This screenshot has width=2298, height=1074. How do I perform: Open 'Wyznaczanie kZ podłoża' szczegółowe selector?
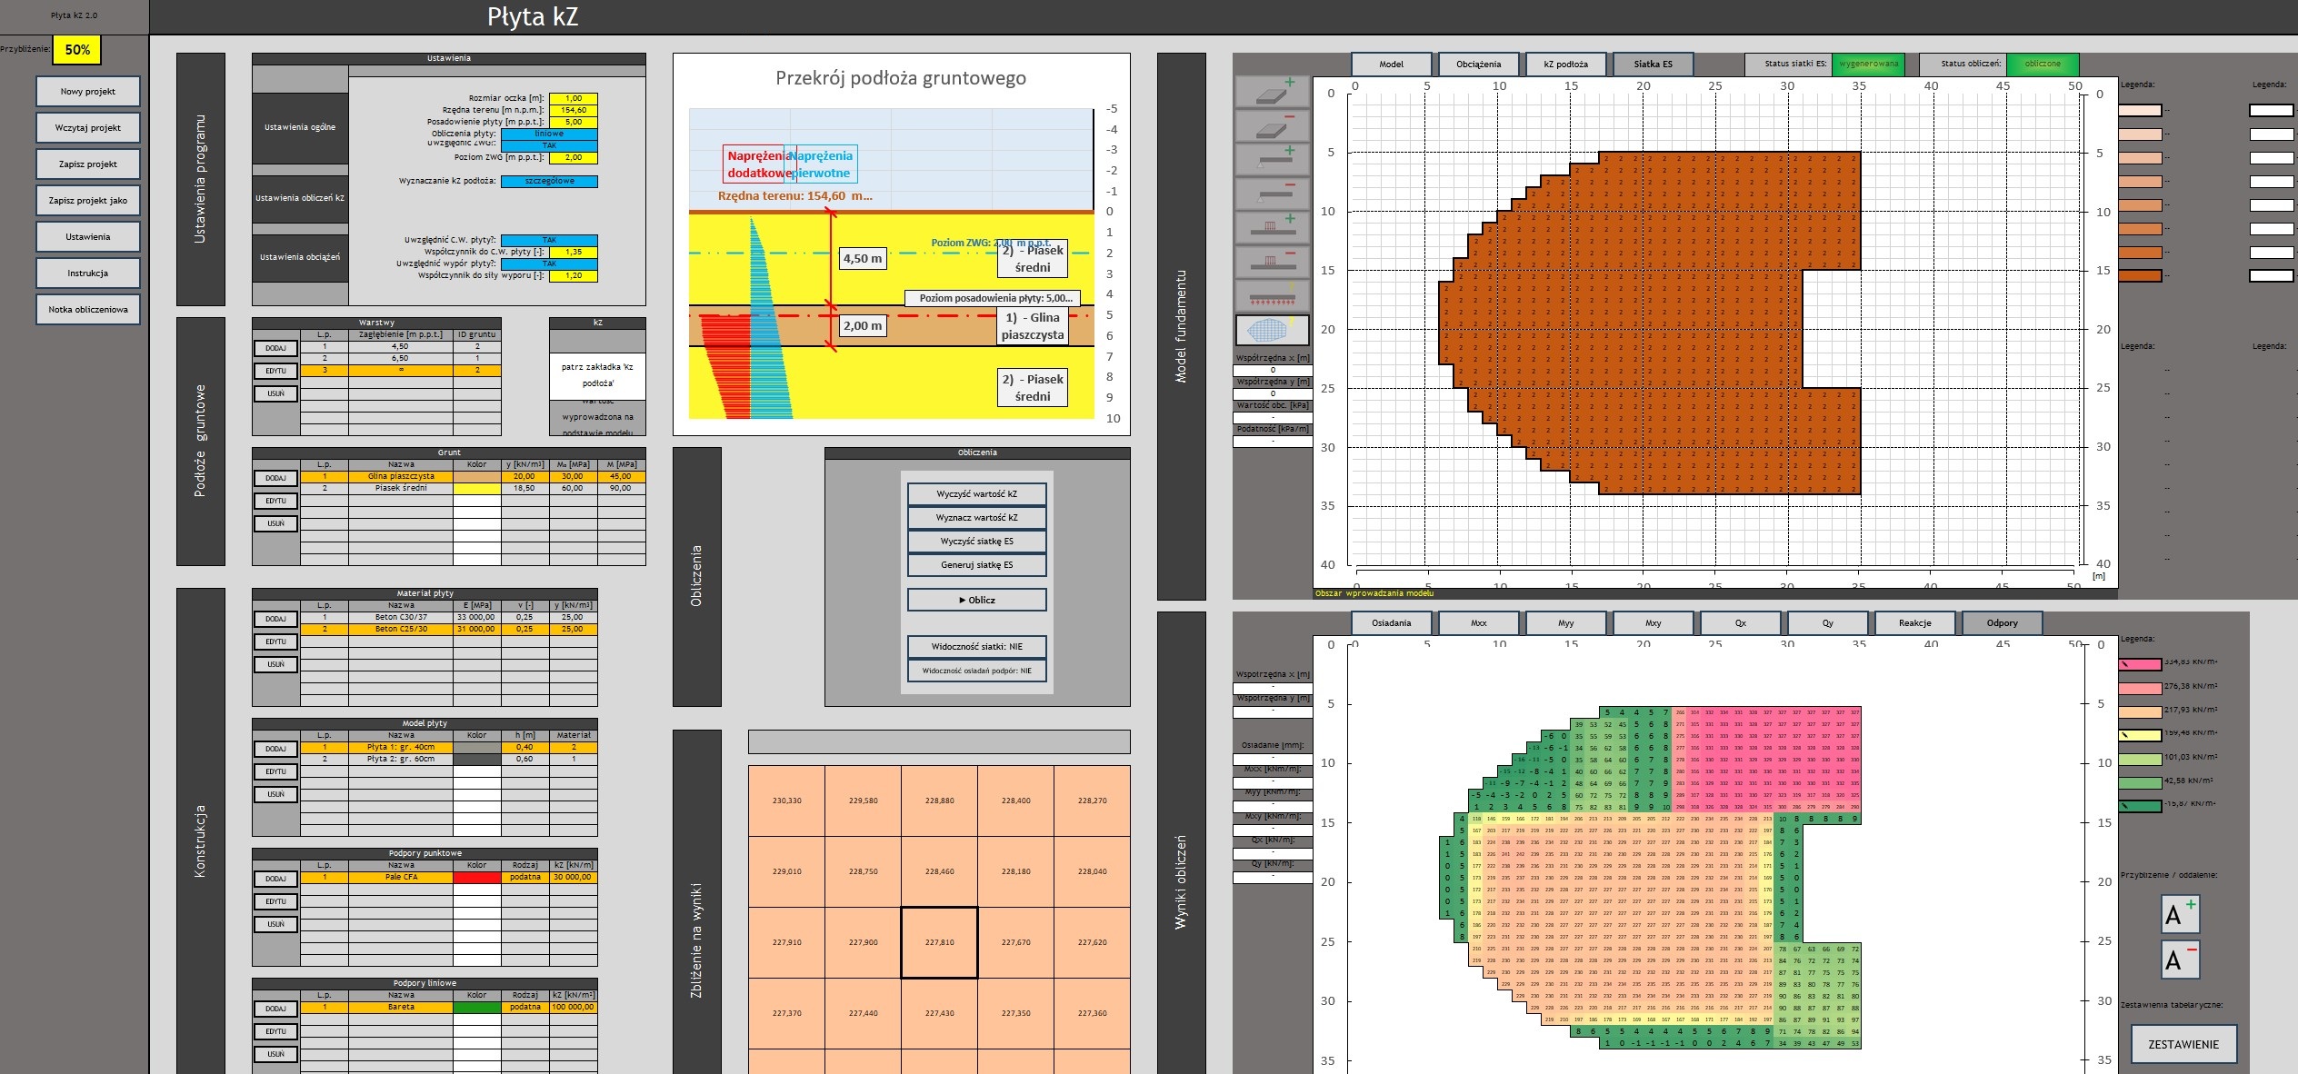549,181
